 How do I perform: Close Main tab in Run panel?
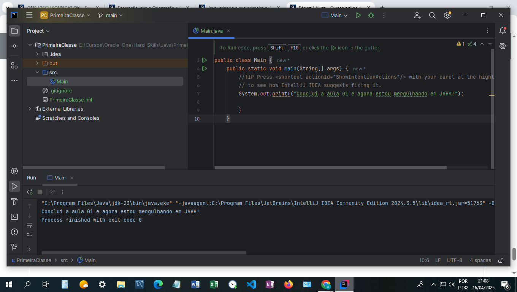coord(72,178)
